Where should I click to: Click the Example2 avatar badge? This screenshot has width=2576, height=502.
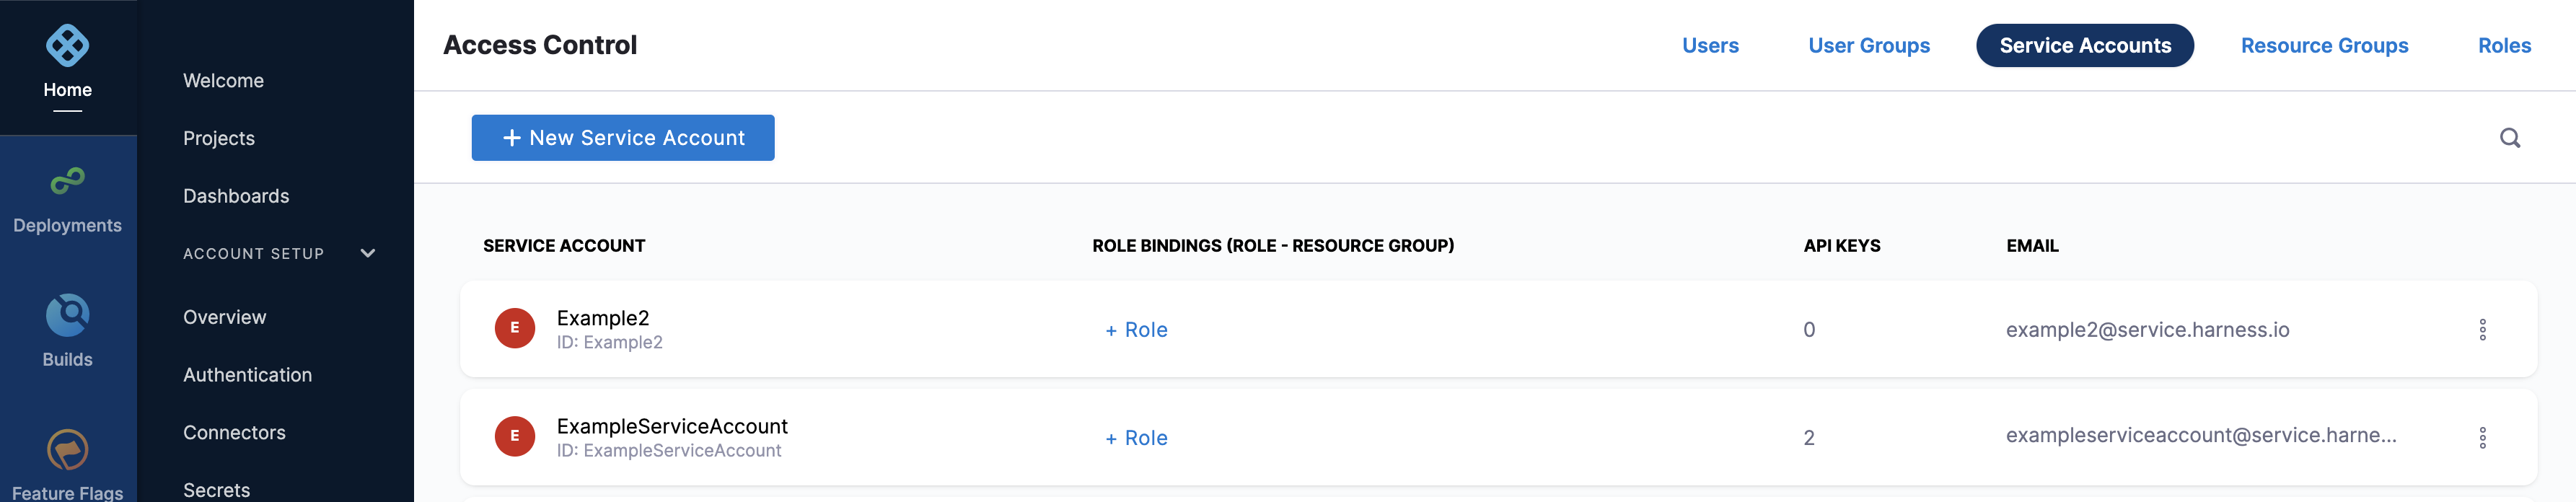[515, 328]
